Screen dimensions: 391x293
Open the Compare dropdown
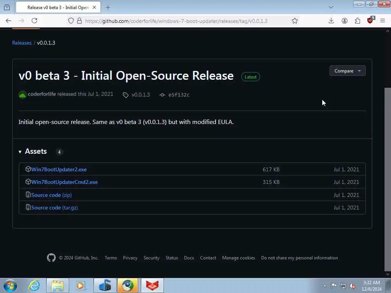point(347,71)
